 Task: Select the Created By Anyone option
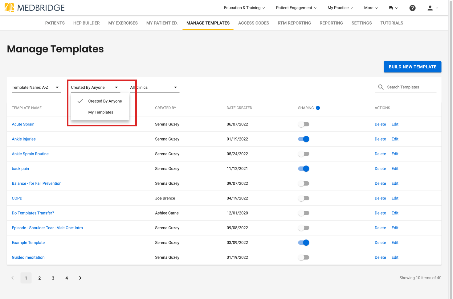click(100, 101)
